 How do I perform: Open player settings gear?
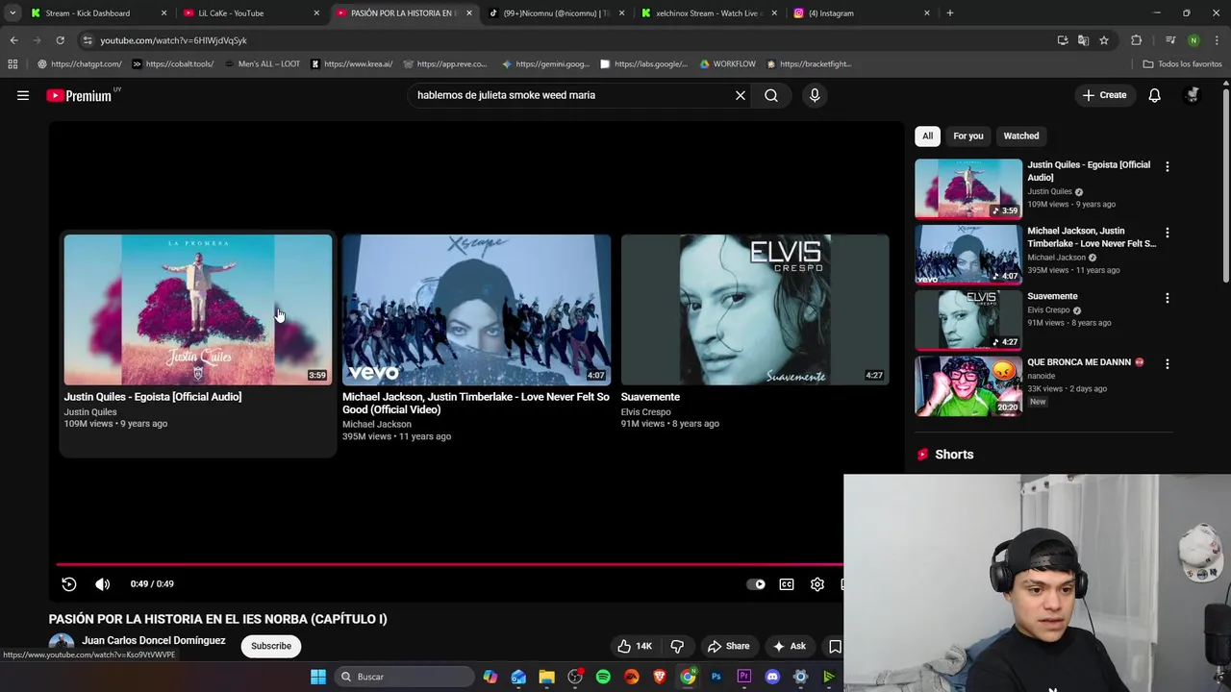click(817, 584)
